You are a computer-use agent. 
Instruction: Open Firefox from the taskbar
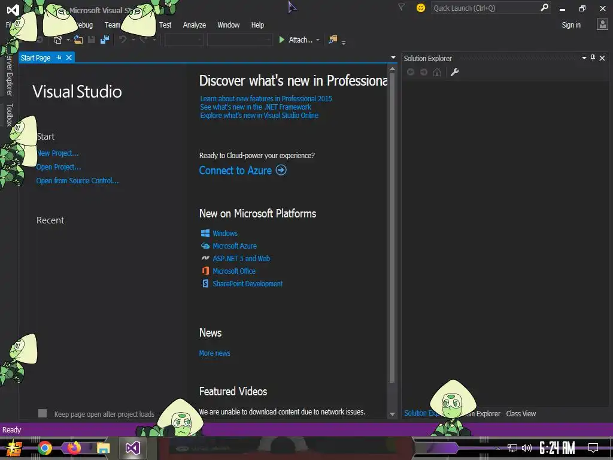[74, 448]
